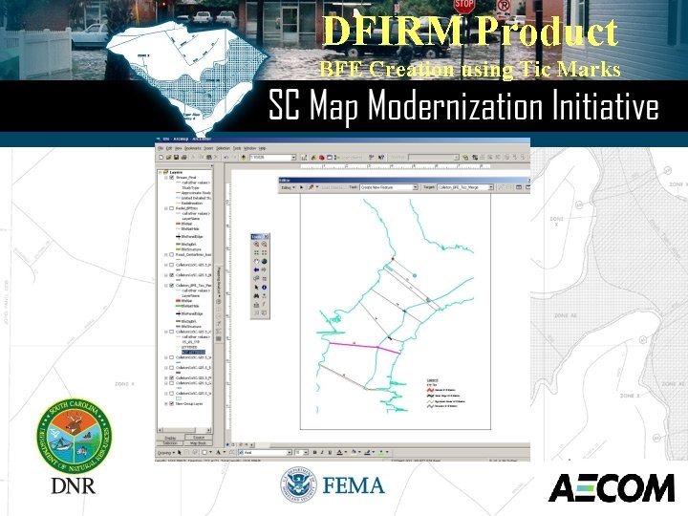
Task: Switch to the Map Book tab
Action: [x=198, y=443]
